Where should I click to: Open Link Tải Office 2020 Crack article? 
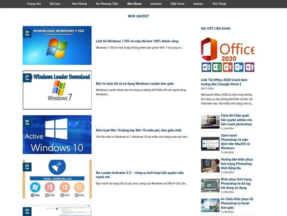224,82
